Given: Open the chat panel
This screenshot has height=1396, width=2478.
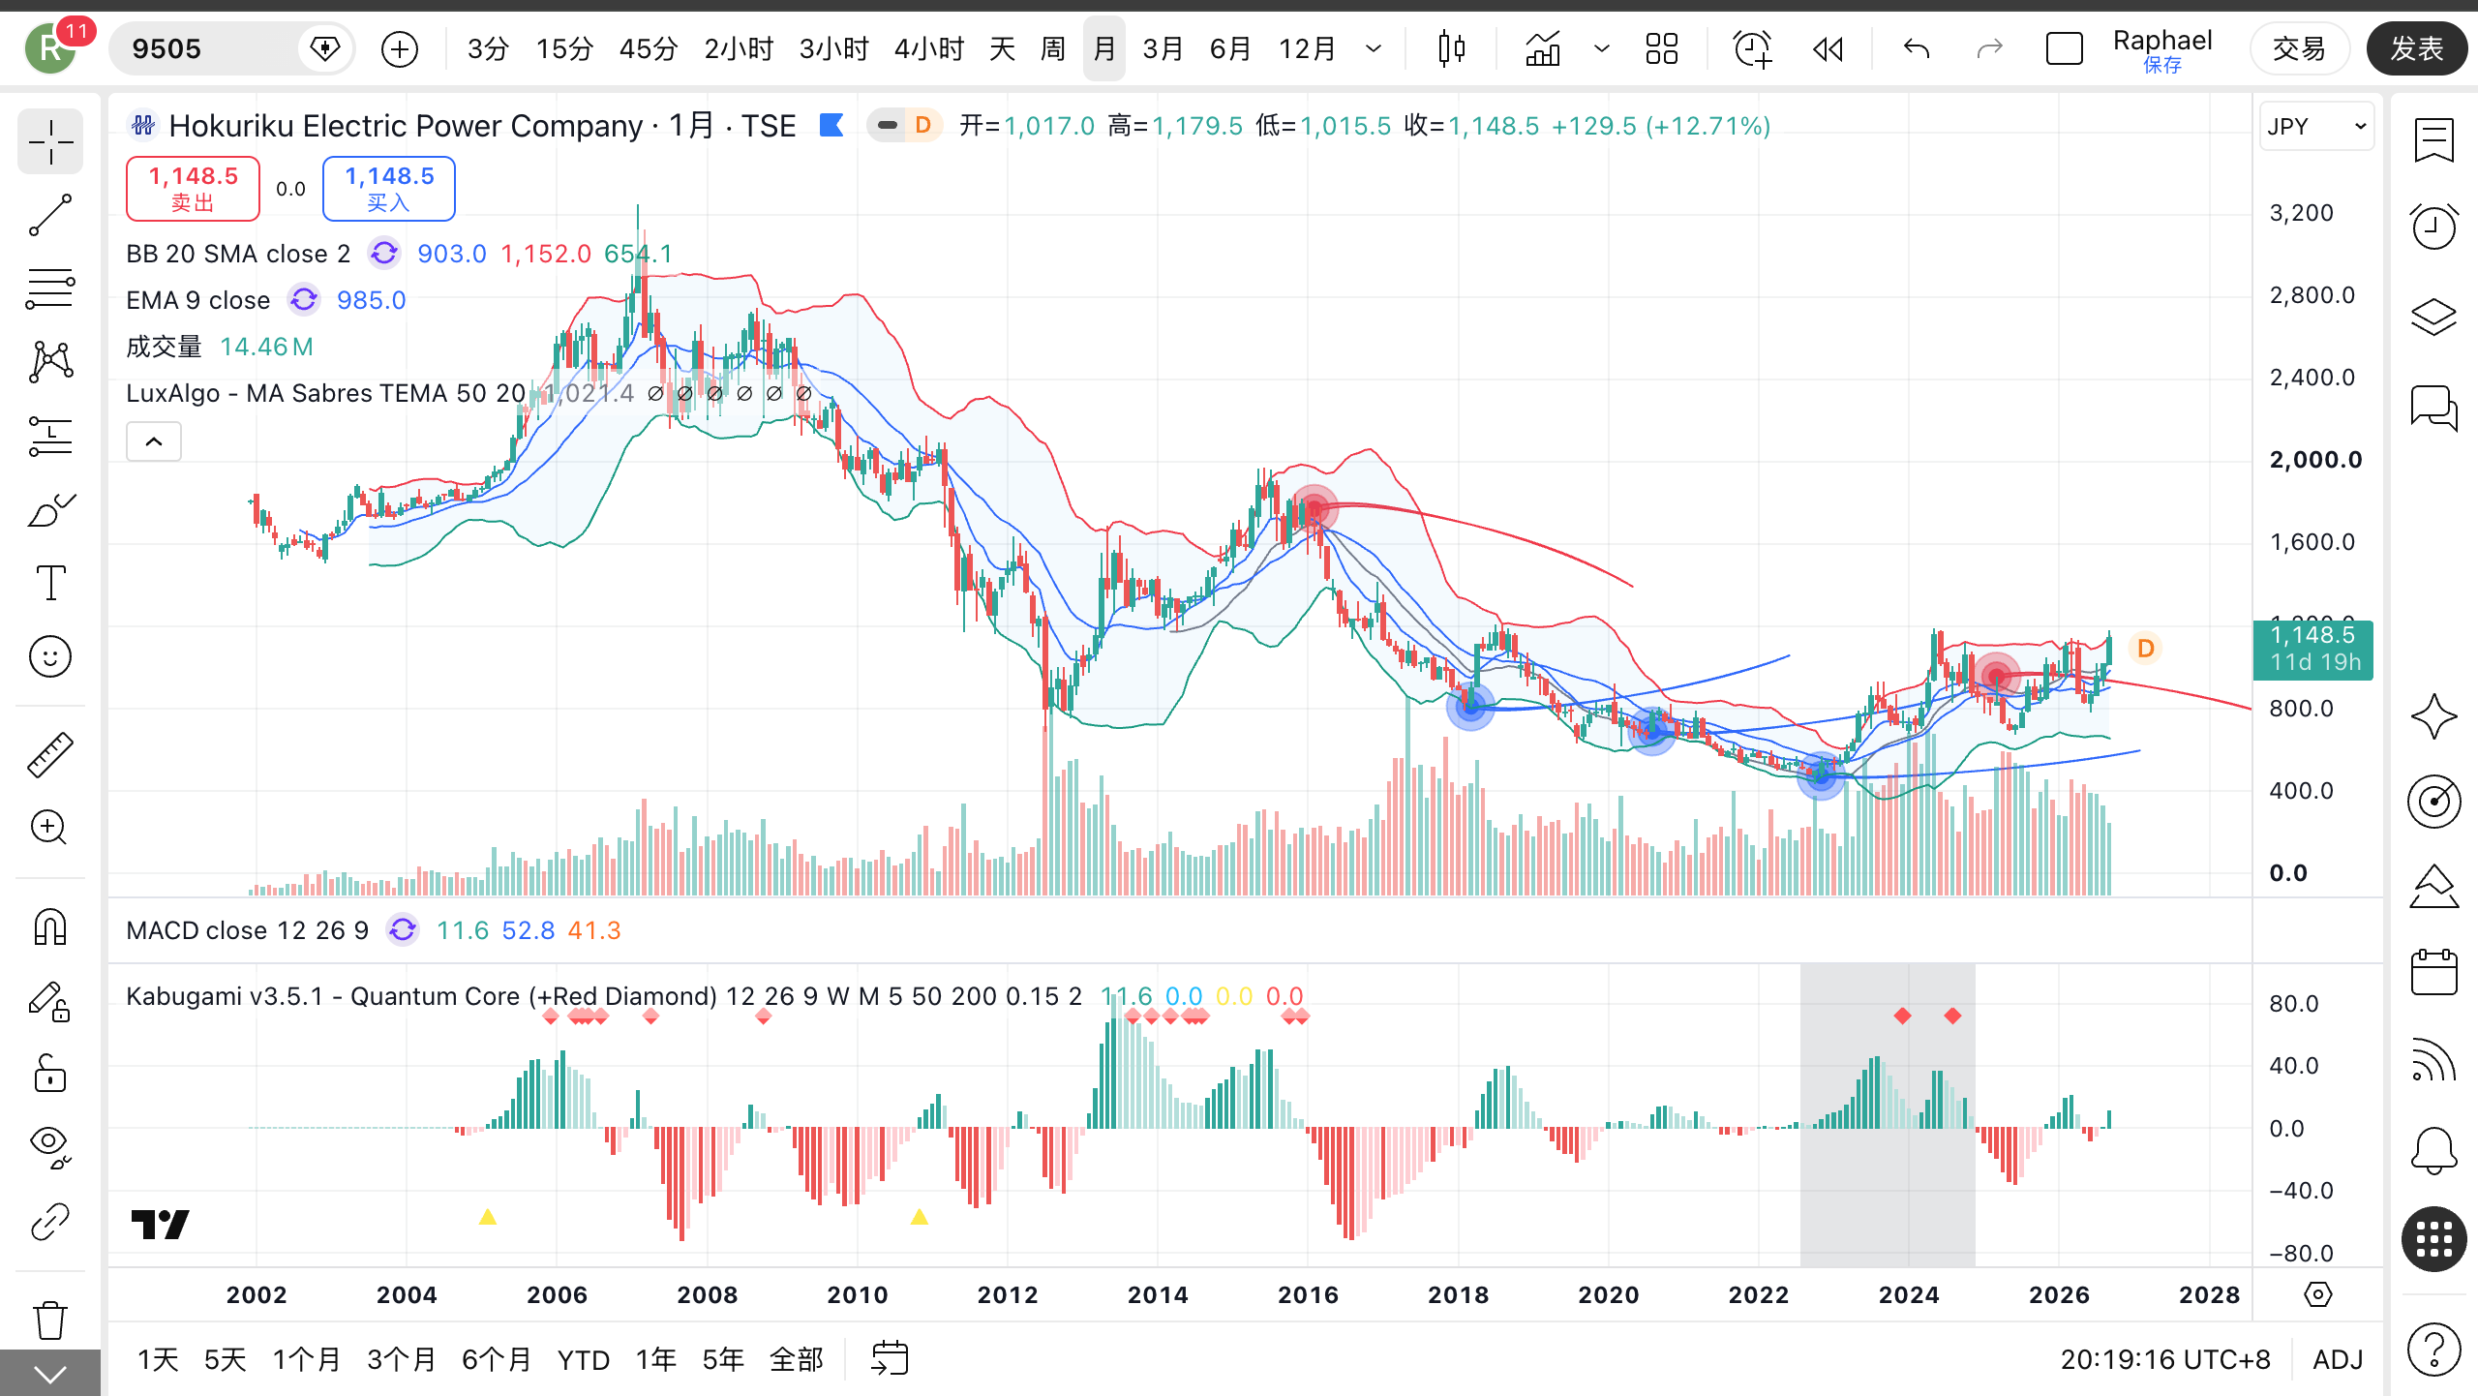Looking at the screenshot, I should (2433, 407).
